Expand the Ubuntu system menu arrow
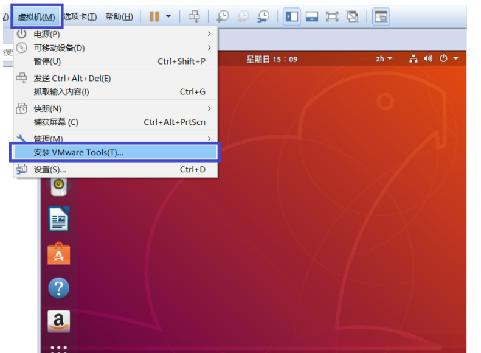The image size is (481, 353). tap(456, 58)
